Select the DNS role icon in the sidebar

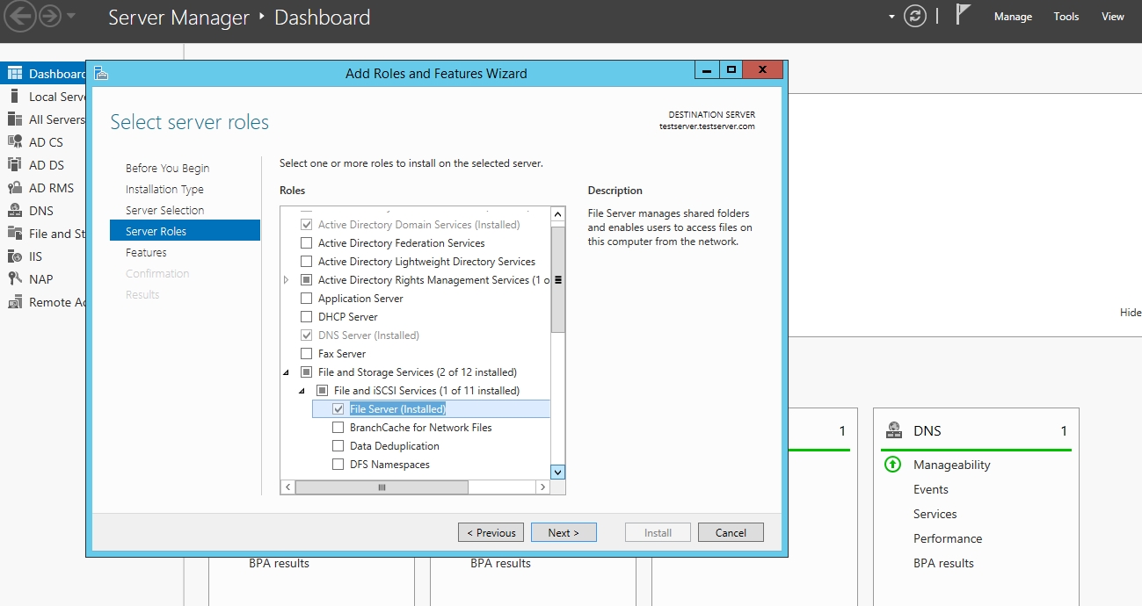click(15, 211)
